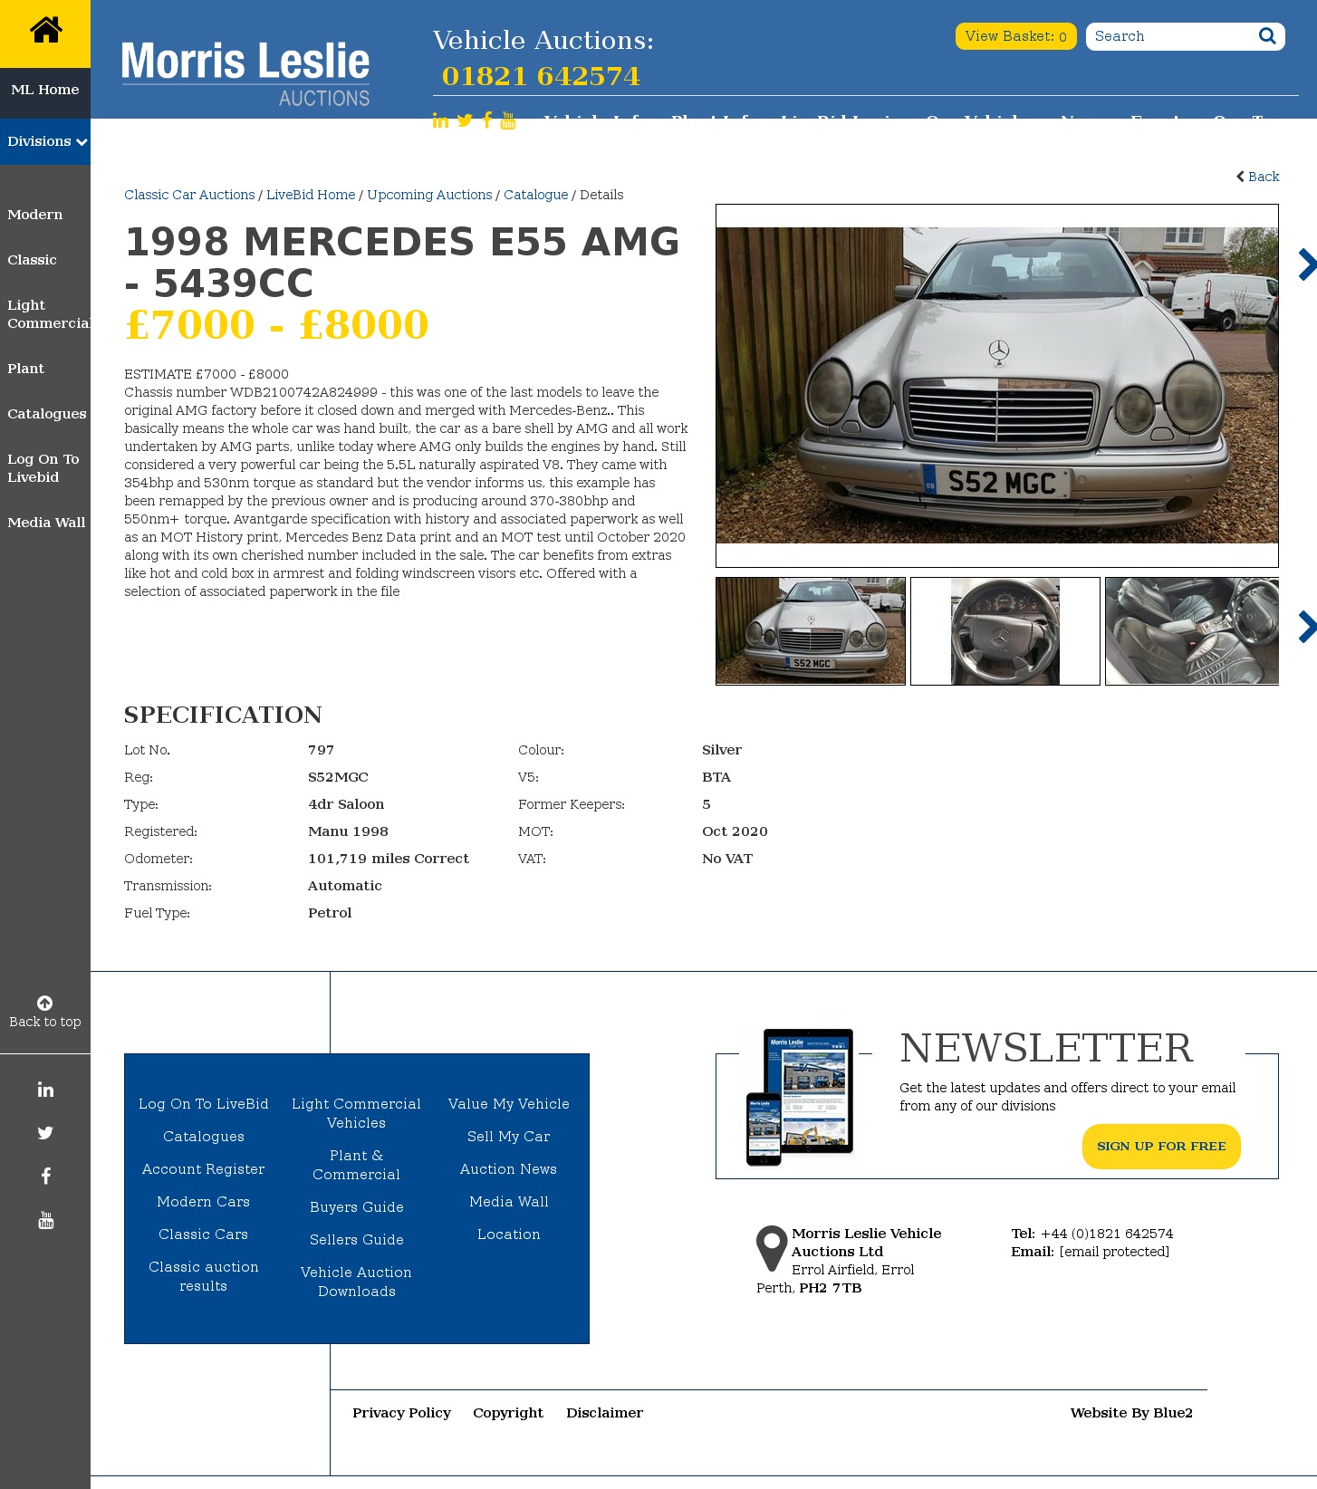Screen dimensions: 1317x1489
Task: Open Copyright link
Action: tap(508, 1413)
